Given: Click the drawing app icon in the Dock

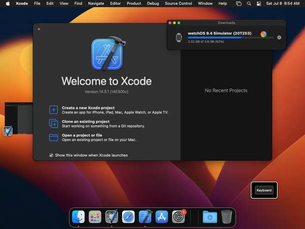Looking at the screenshot, I should (112, 216).
